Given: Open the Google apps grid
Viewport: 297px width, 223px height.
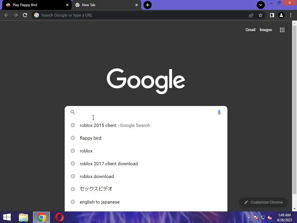Looking at the screenshot, I should 282,30.
